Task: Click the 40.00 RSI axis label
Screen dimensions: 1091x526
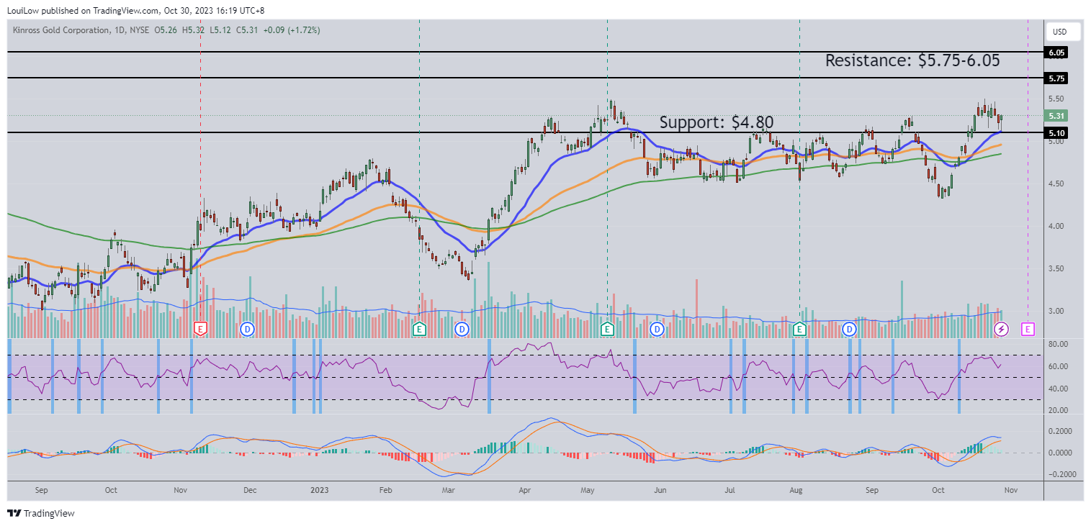Action: click(1058, 389)
